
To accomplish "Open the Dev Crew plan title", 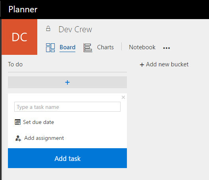I will click(x=75, y=29).
